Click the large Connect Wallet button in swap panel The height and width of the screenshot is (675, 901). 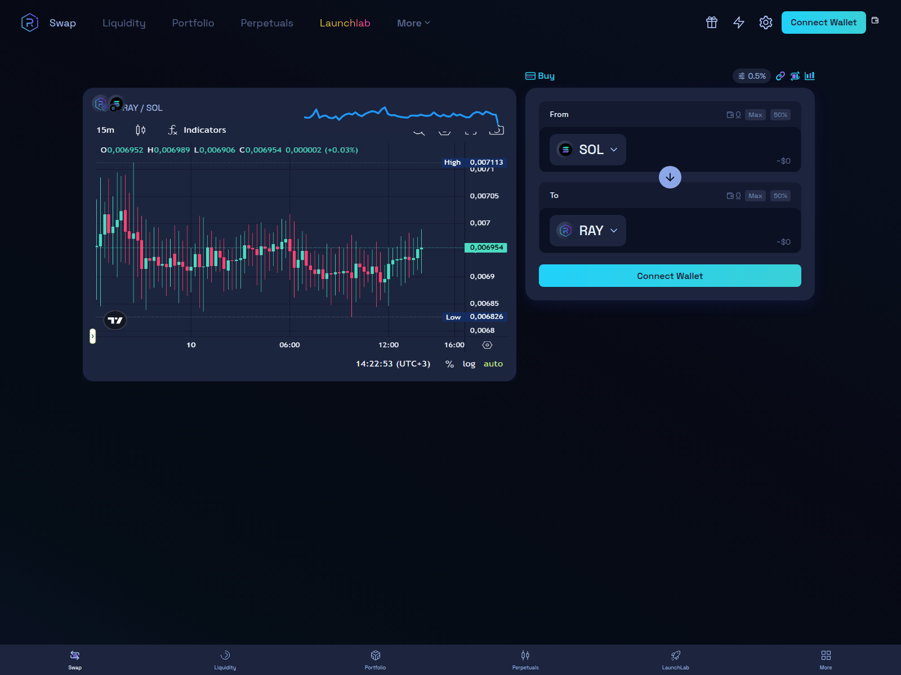(x=670, y=276)
